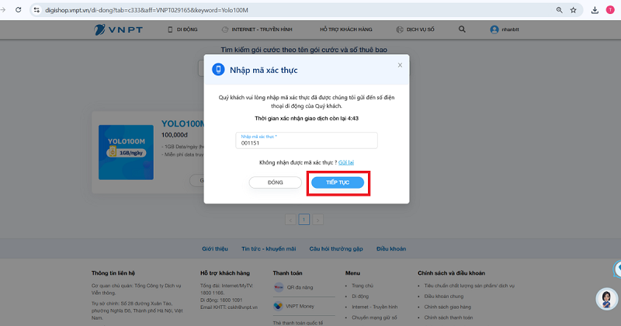Open Chuyển mạng giữ số footer link

(374, 317)
